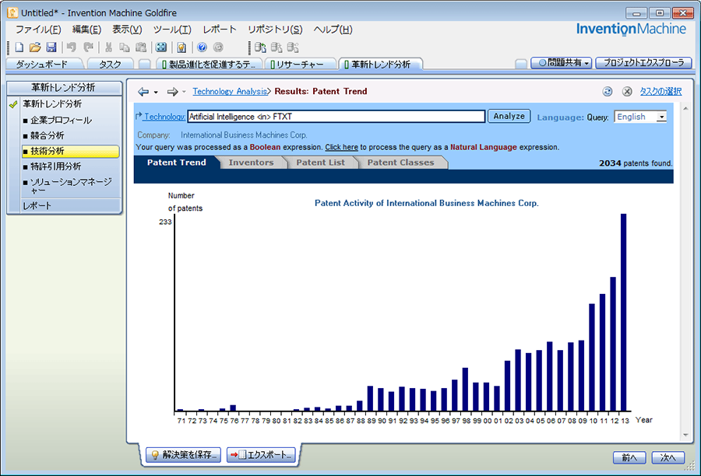Image resolution: width=701 pixels, height=476 pixels.
Task: Select the 製品進化を促進するテ.. tab
Action: click(x=210, y=65)
